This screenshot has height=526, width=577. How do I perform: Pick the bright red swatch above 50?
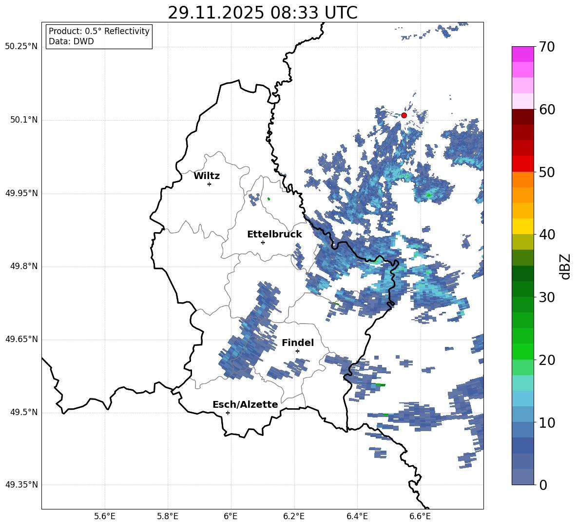pos(522,164)
